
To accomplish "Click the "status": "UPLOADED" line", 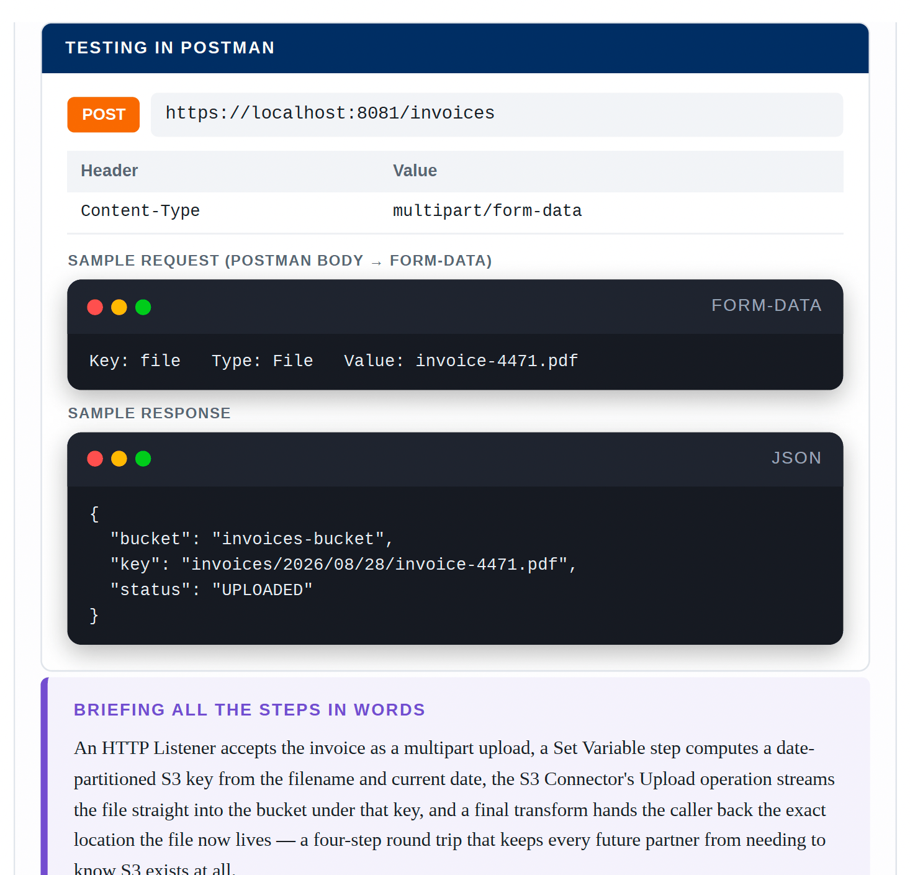I will coord(211,590).
